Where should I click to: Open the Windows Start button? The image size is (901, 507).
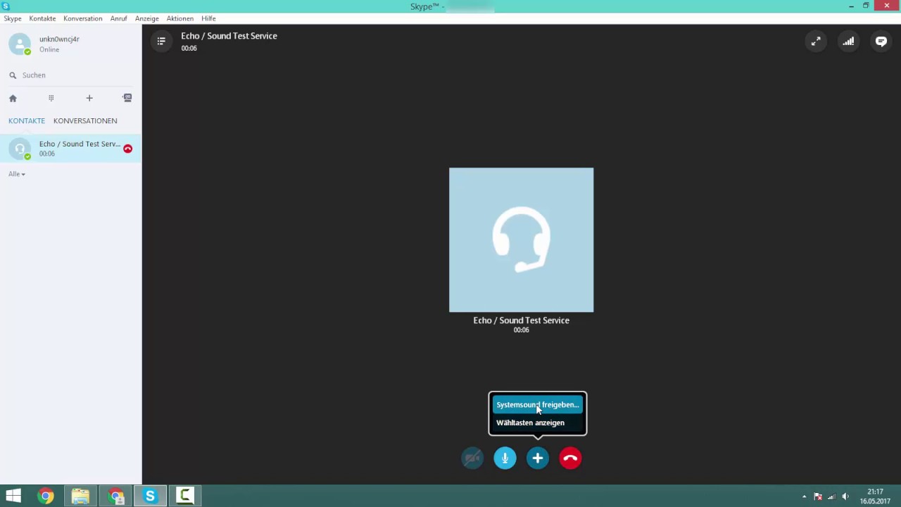click(13, 496)
